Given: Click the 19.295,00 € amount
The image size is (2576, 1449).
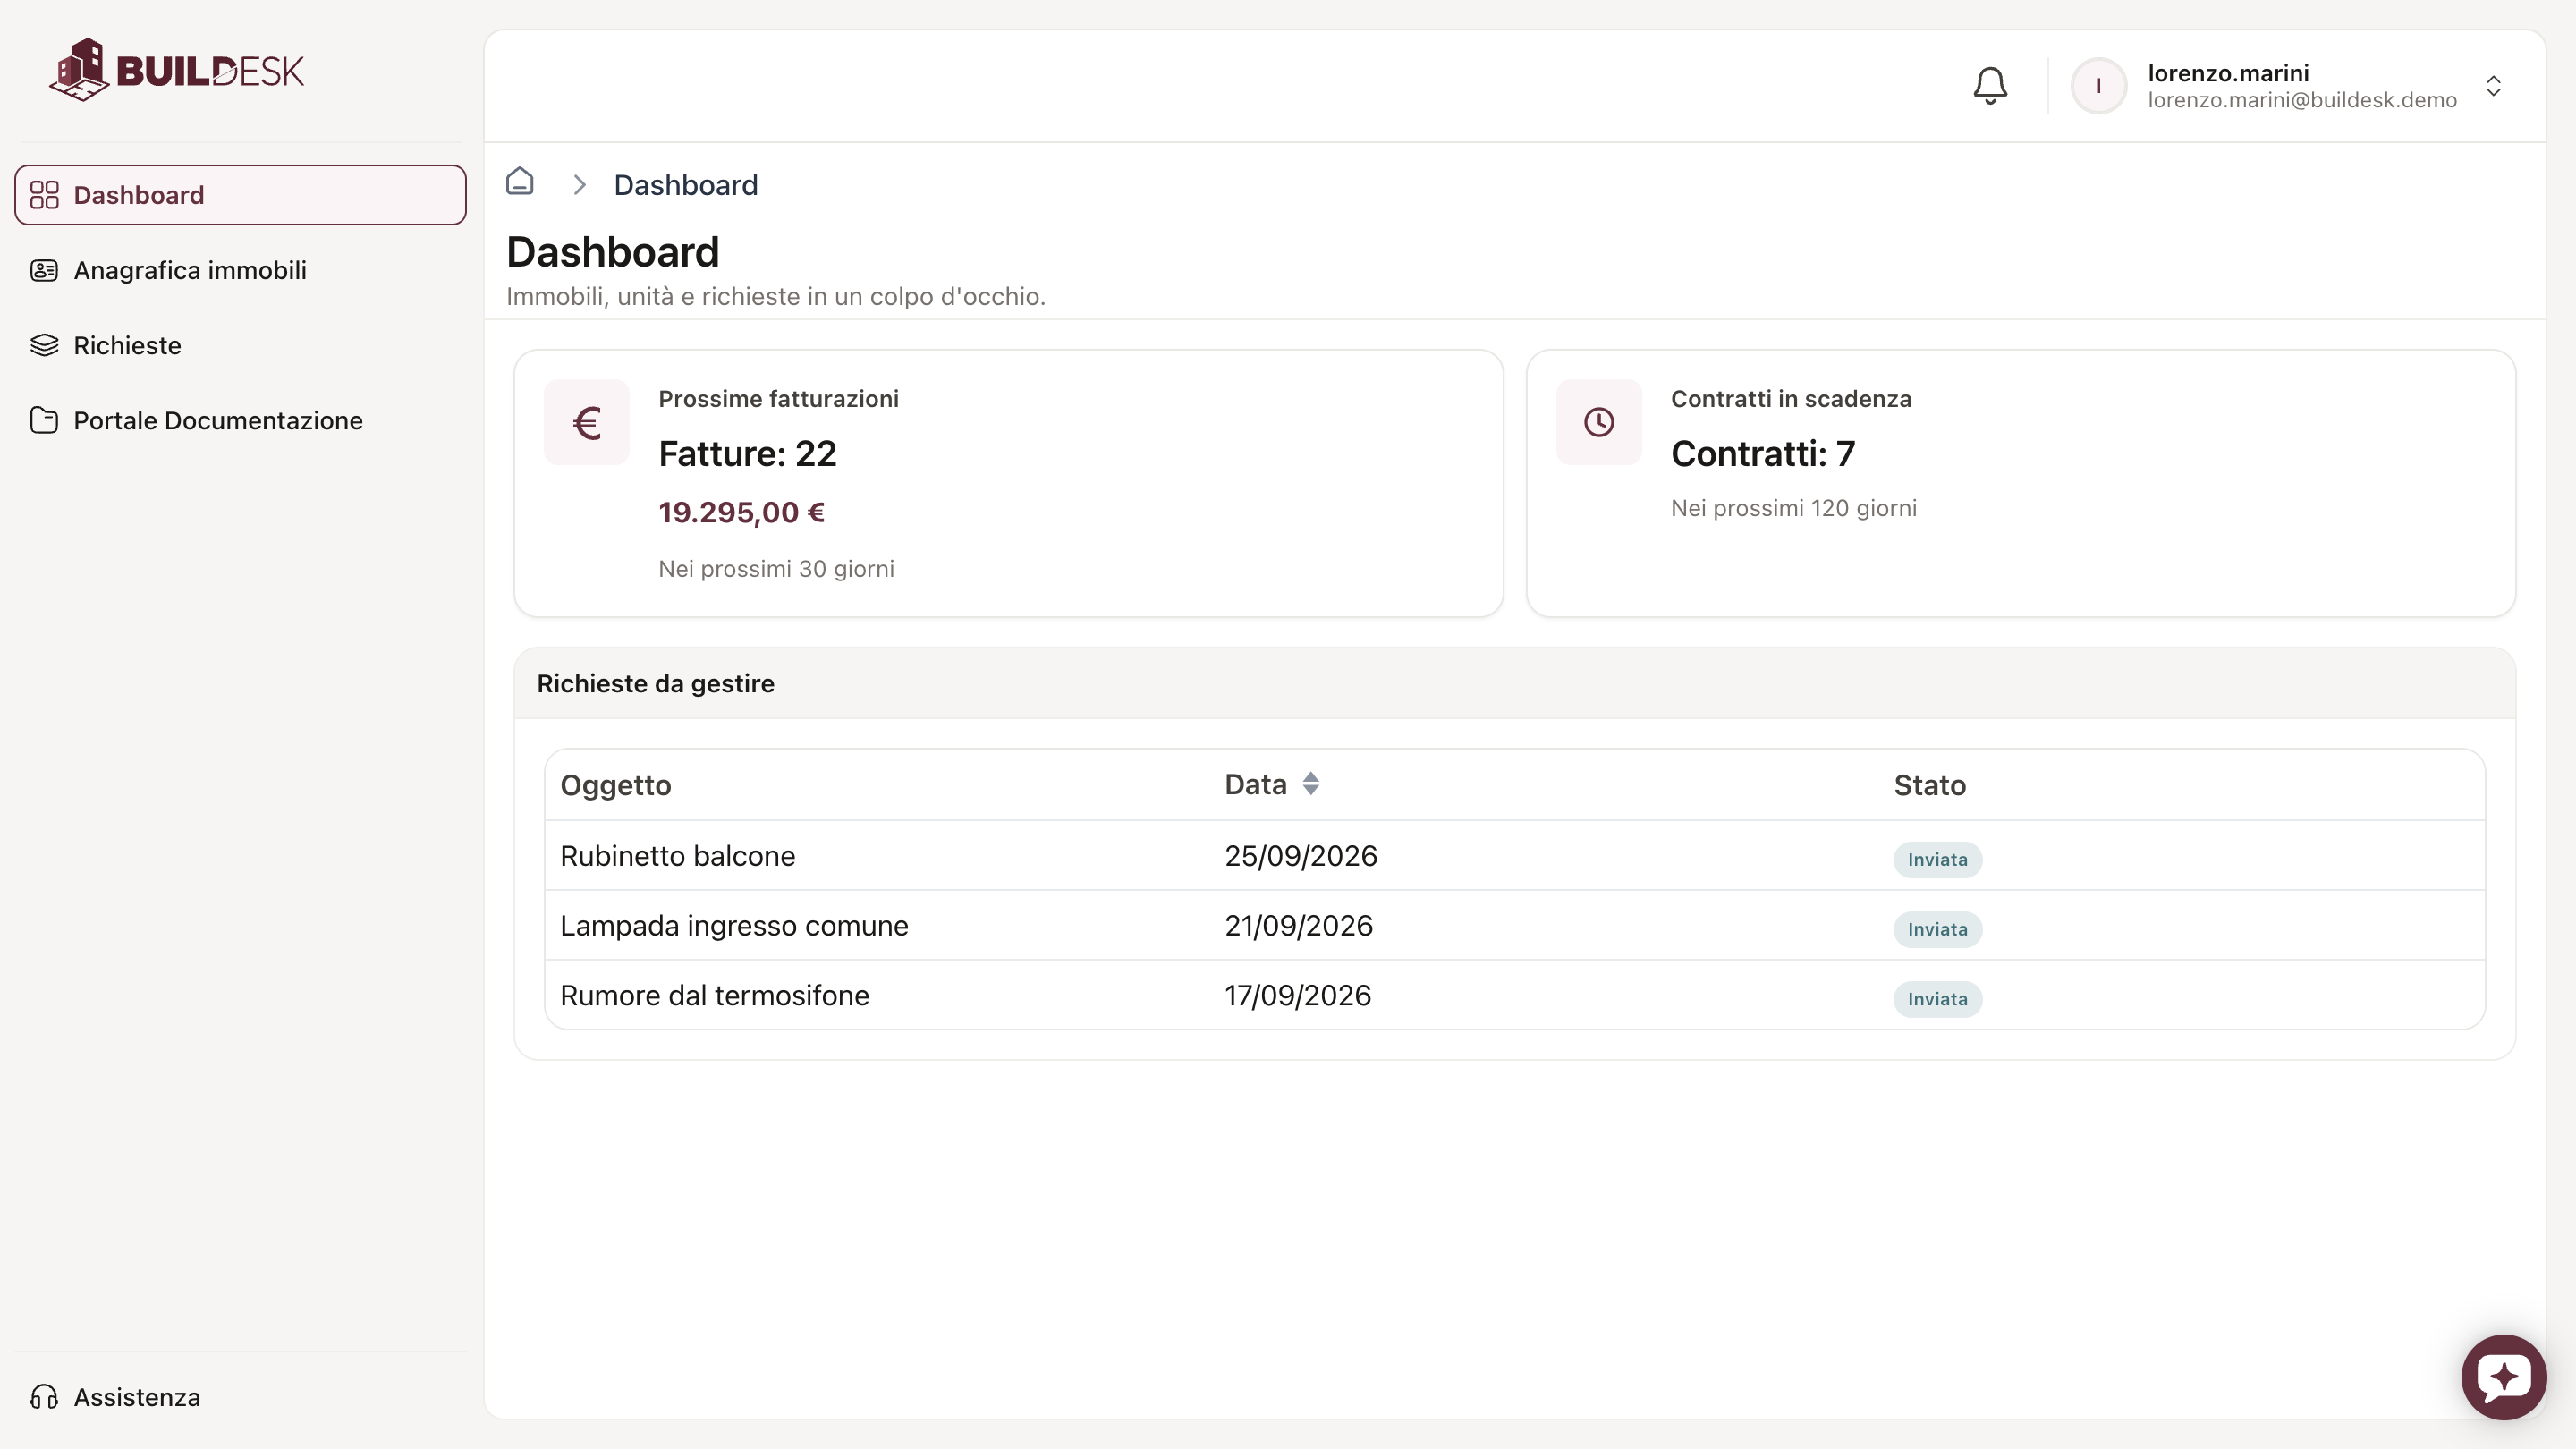Looking at the screenshot, I should click(x=742, y=512).
